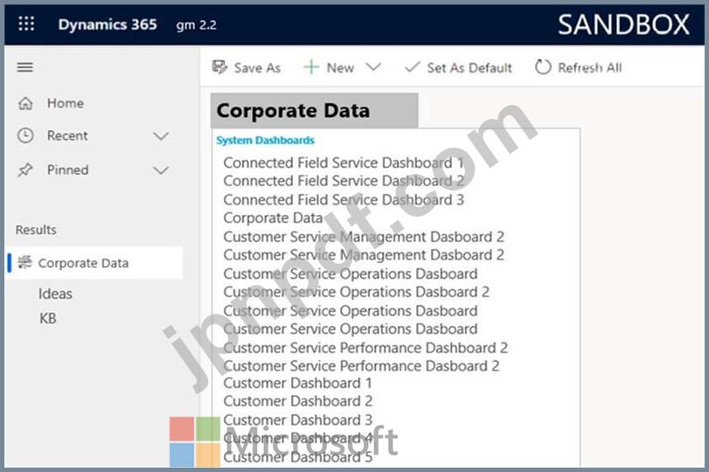
Task: Click the Recent clock icon
Action: (x=25, y=135)
